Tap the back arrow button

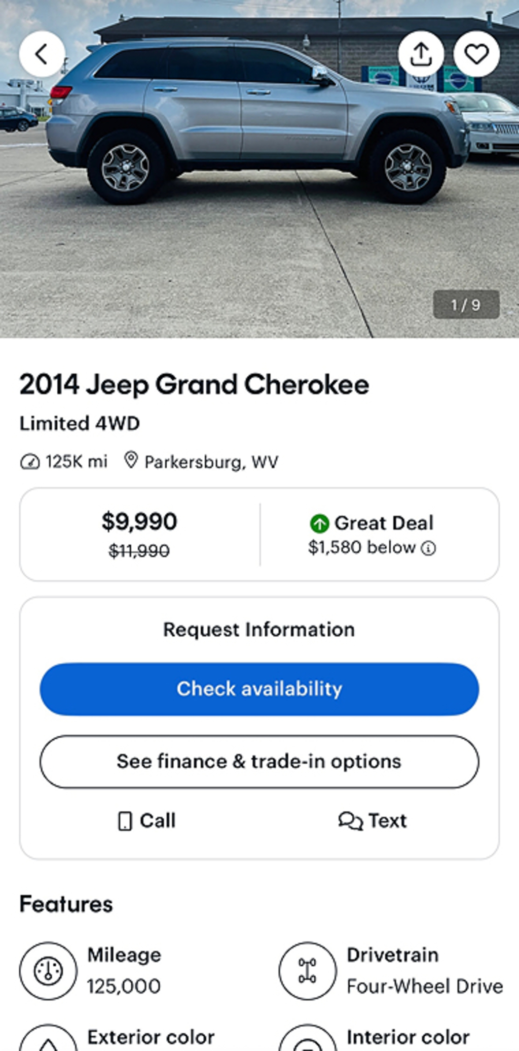(42, 54)
